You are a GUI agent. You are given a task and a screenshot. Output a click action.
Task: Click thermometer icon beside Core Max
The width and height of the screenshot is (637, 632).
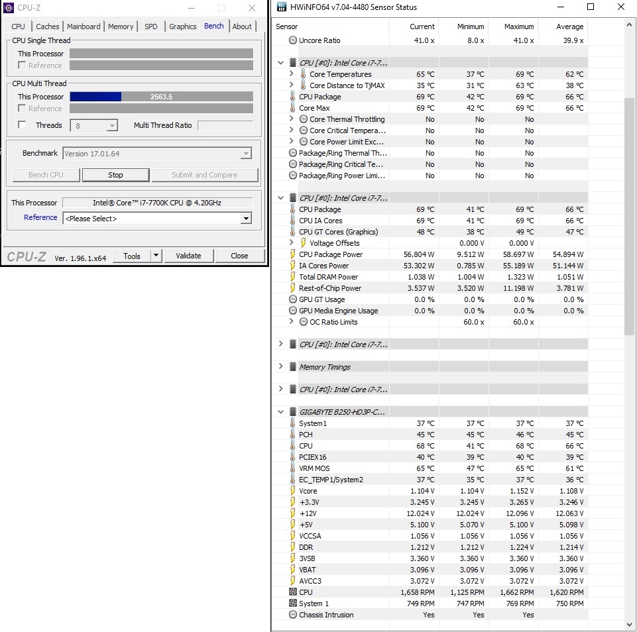292,108
